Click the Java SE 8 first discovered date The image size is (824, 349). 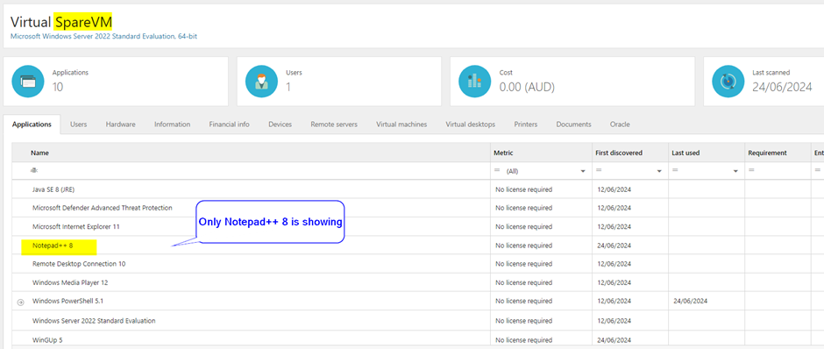614,189
